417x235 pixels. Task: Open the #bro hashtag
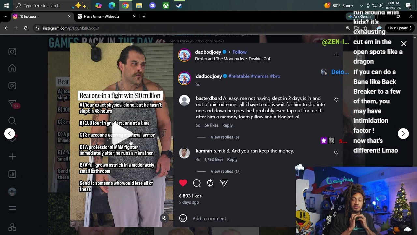click(x=275, y=76)
